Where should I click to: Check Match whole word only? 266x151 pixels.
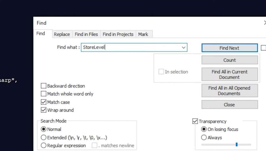(44, 94)
